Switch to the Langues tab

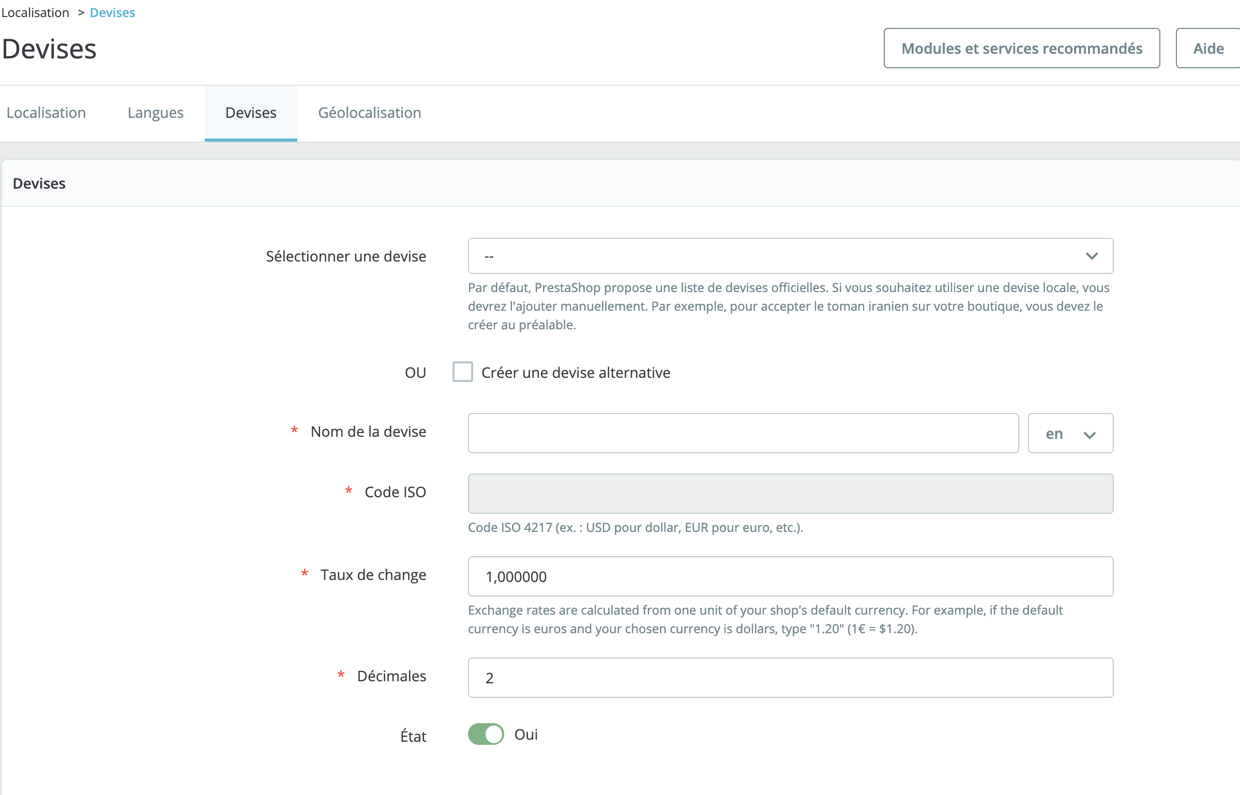click(x=156, y=113)
